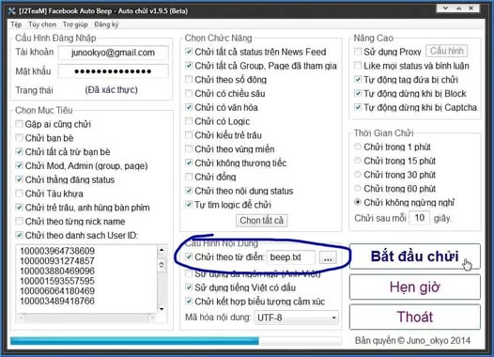Uncheck Chửi theo từ điển

click(189, 256)
